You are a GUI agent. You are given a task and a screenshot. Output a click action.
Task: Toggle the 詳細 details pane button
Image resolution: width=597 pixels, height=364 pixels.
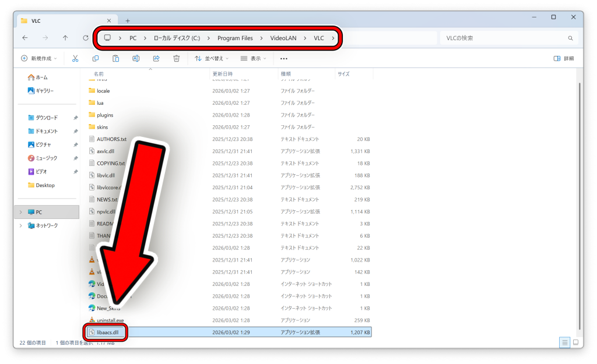click(564, 58)
